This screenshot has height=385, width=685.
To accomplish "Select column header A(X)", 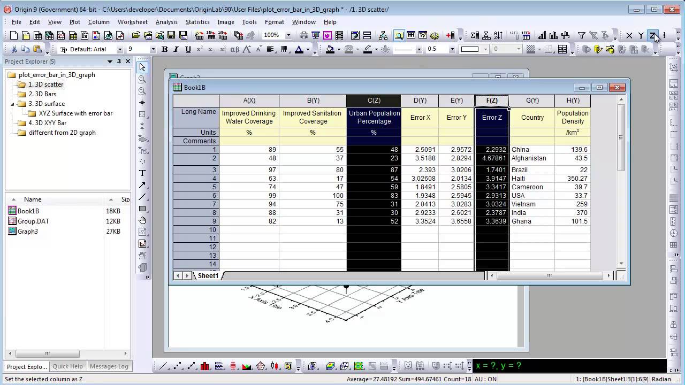I will tap(249, 101).
